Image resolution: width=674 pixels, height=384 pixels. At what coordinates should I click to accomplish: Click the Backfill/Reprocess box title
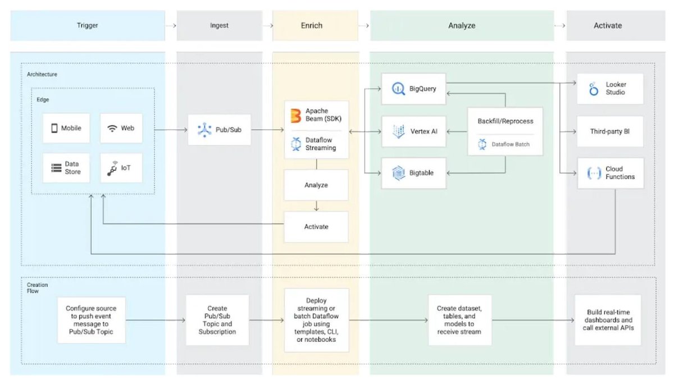tap(505, 121)
